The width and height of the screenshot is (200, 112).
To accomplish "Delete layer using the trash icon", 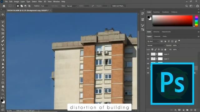I will pos(195,110).
